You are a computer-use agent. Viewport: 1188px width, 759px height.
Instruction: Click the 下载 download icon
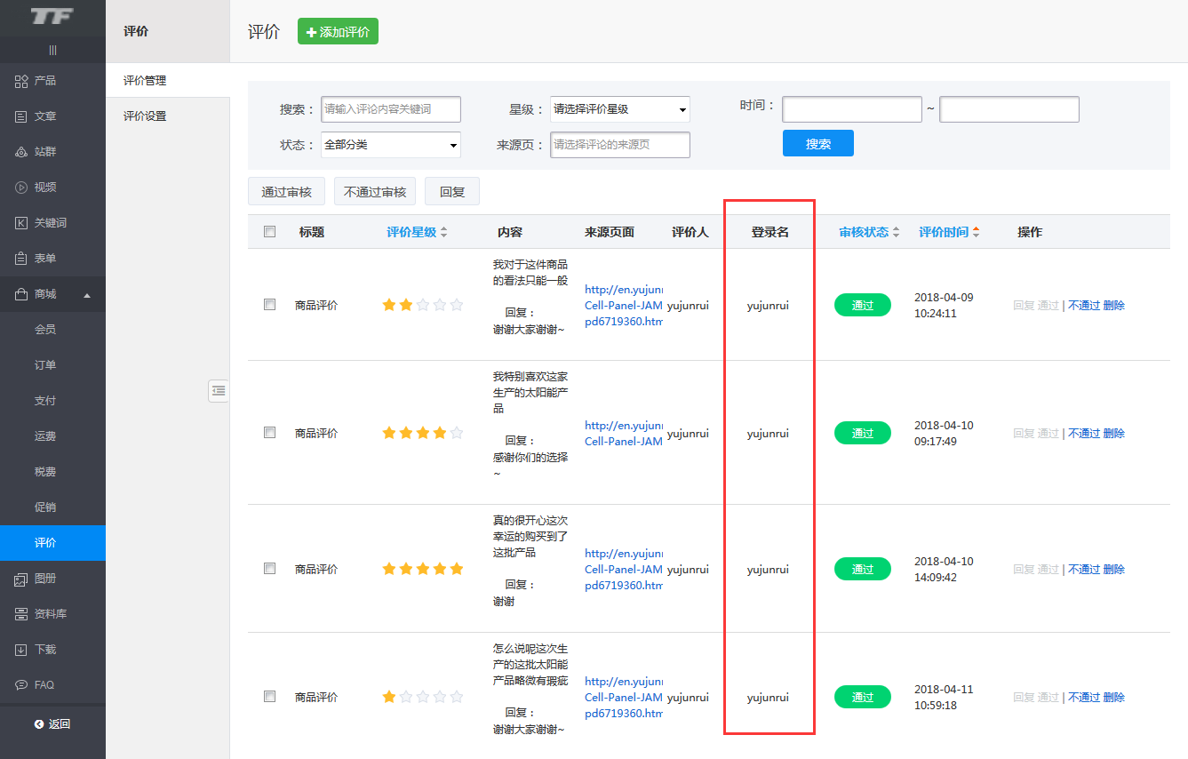pos(21,650)
